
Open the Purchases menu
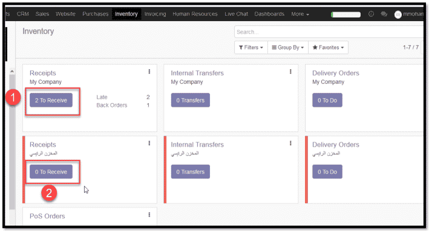(96, 14)
